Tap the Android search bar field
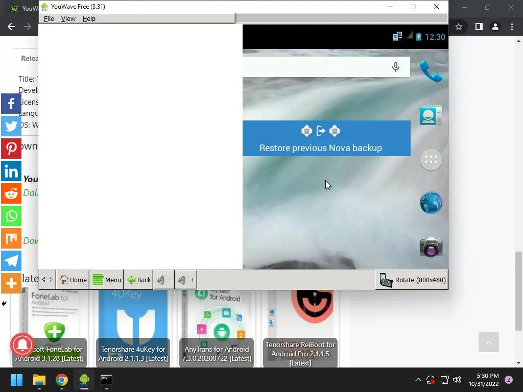This screenshot has height=392, width=523. [x=326, y=67]
